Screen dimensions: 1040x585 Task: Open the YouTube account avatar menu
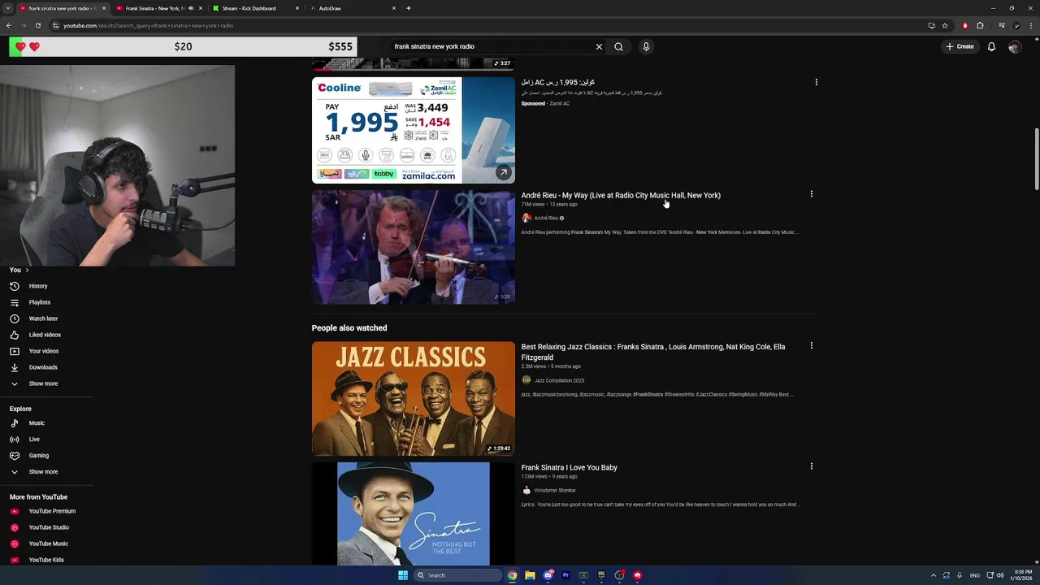click(1014, 46)
